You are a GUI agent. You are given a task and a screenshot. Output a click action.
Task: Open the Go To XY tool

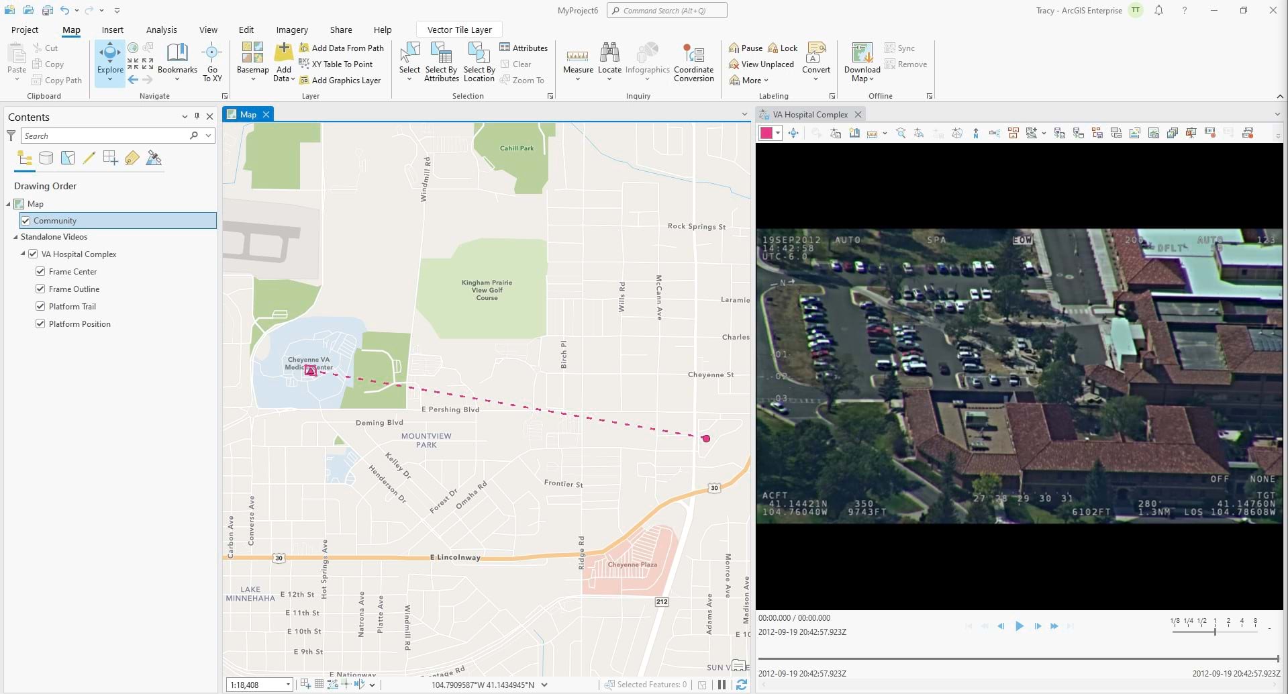pos(212,63)
